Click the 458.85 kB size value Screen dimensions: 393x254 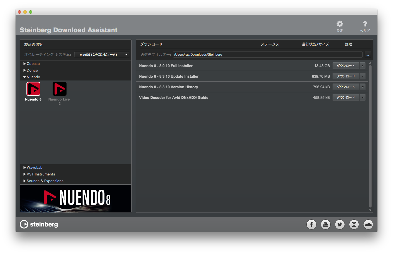pyautogui.click(x=321, y=98)
